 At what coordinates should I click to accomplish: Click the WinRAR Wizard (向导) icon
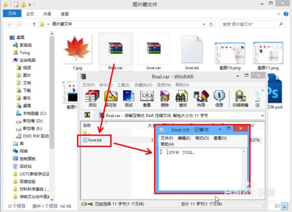[201, 98]
